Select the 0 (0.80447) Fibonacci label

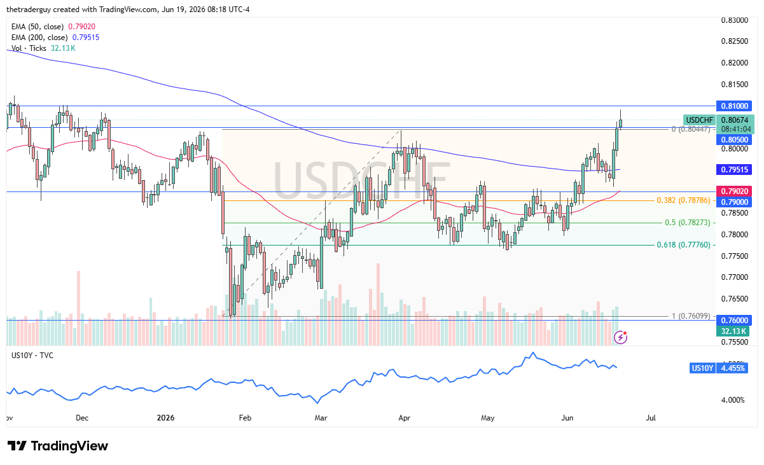[x=691, y=128]
